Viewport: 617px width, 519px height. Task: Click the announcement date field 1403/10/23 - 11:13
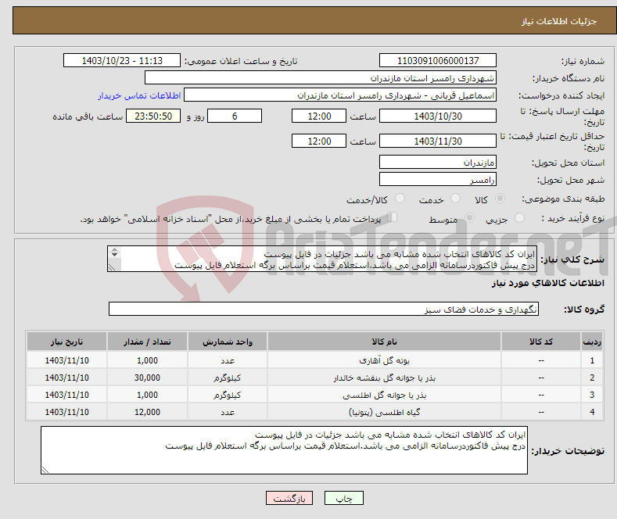point(122,60)
